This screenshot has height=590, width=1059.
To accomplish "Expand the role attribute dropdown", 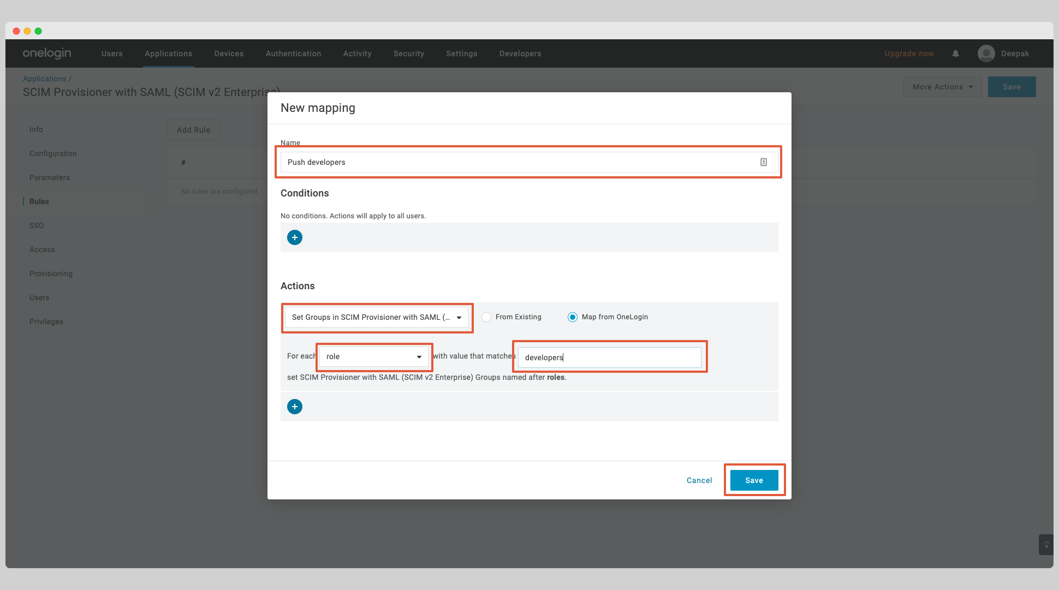I will point(373,356).
